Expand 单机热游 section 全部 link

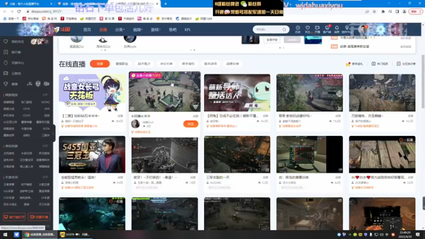tap(46, 146)
